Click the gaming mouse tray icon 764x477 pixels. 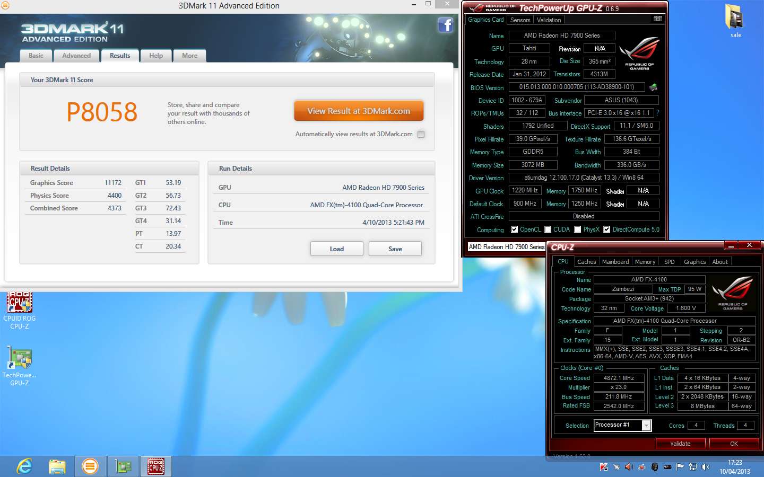coord(654,467)
